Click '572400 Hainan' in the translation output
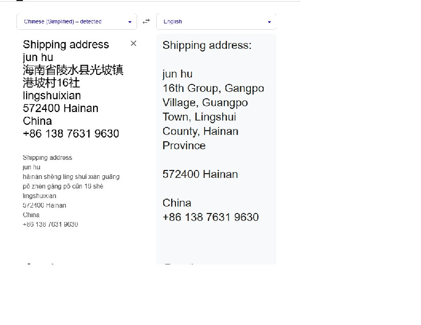 (200, 174)
